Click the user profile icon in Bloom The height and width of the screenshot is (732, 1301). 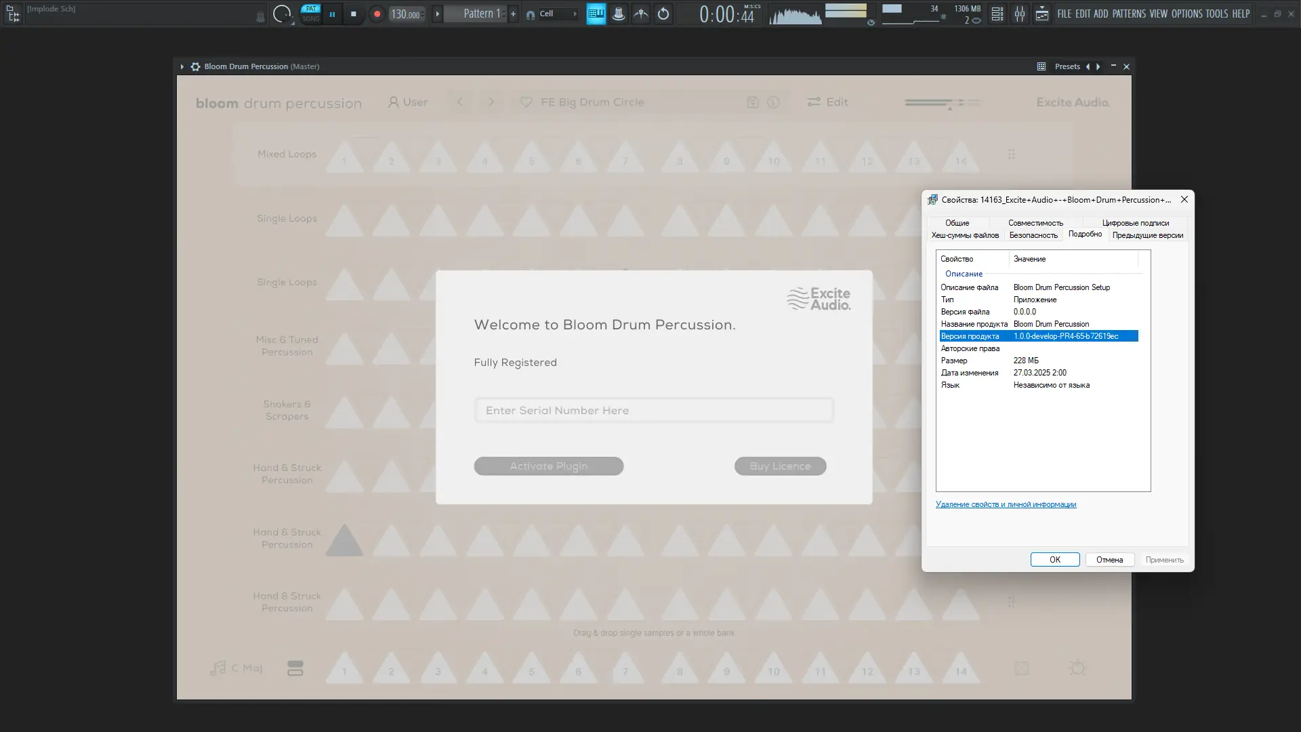pyautogui.click(x=393, y=102)
